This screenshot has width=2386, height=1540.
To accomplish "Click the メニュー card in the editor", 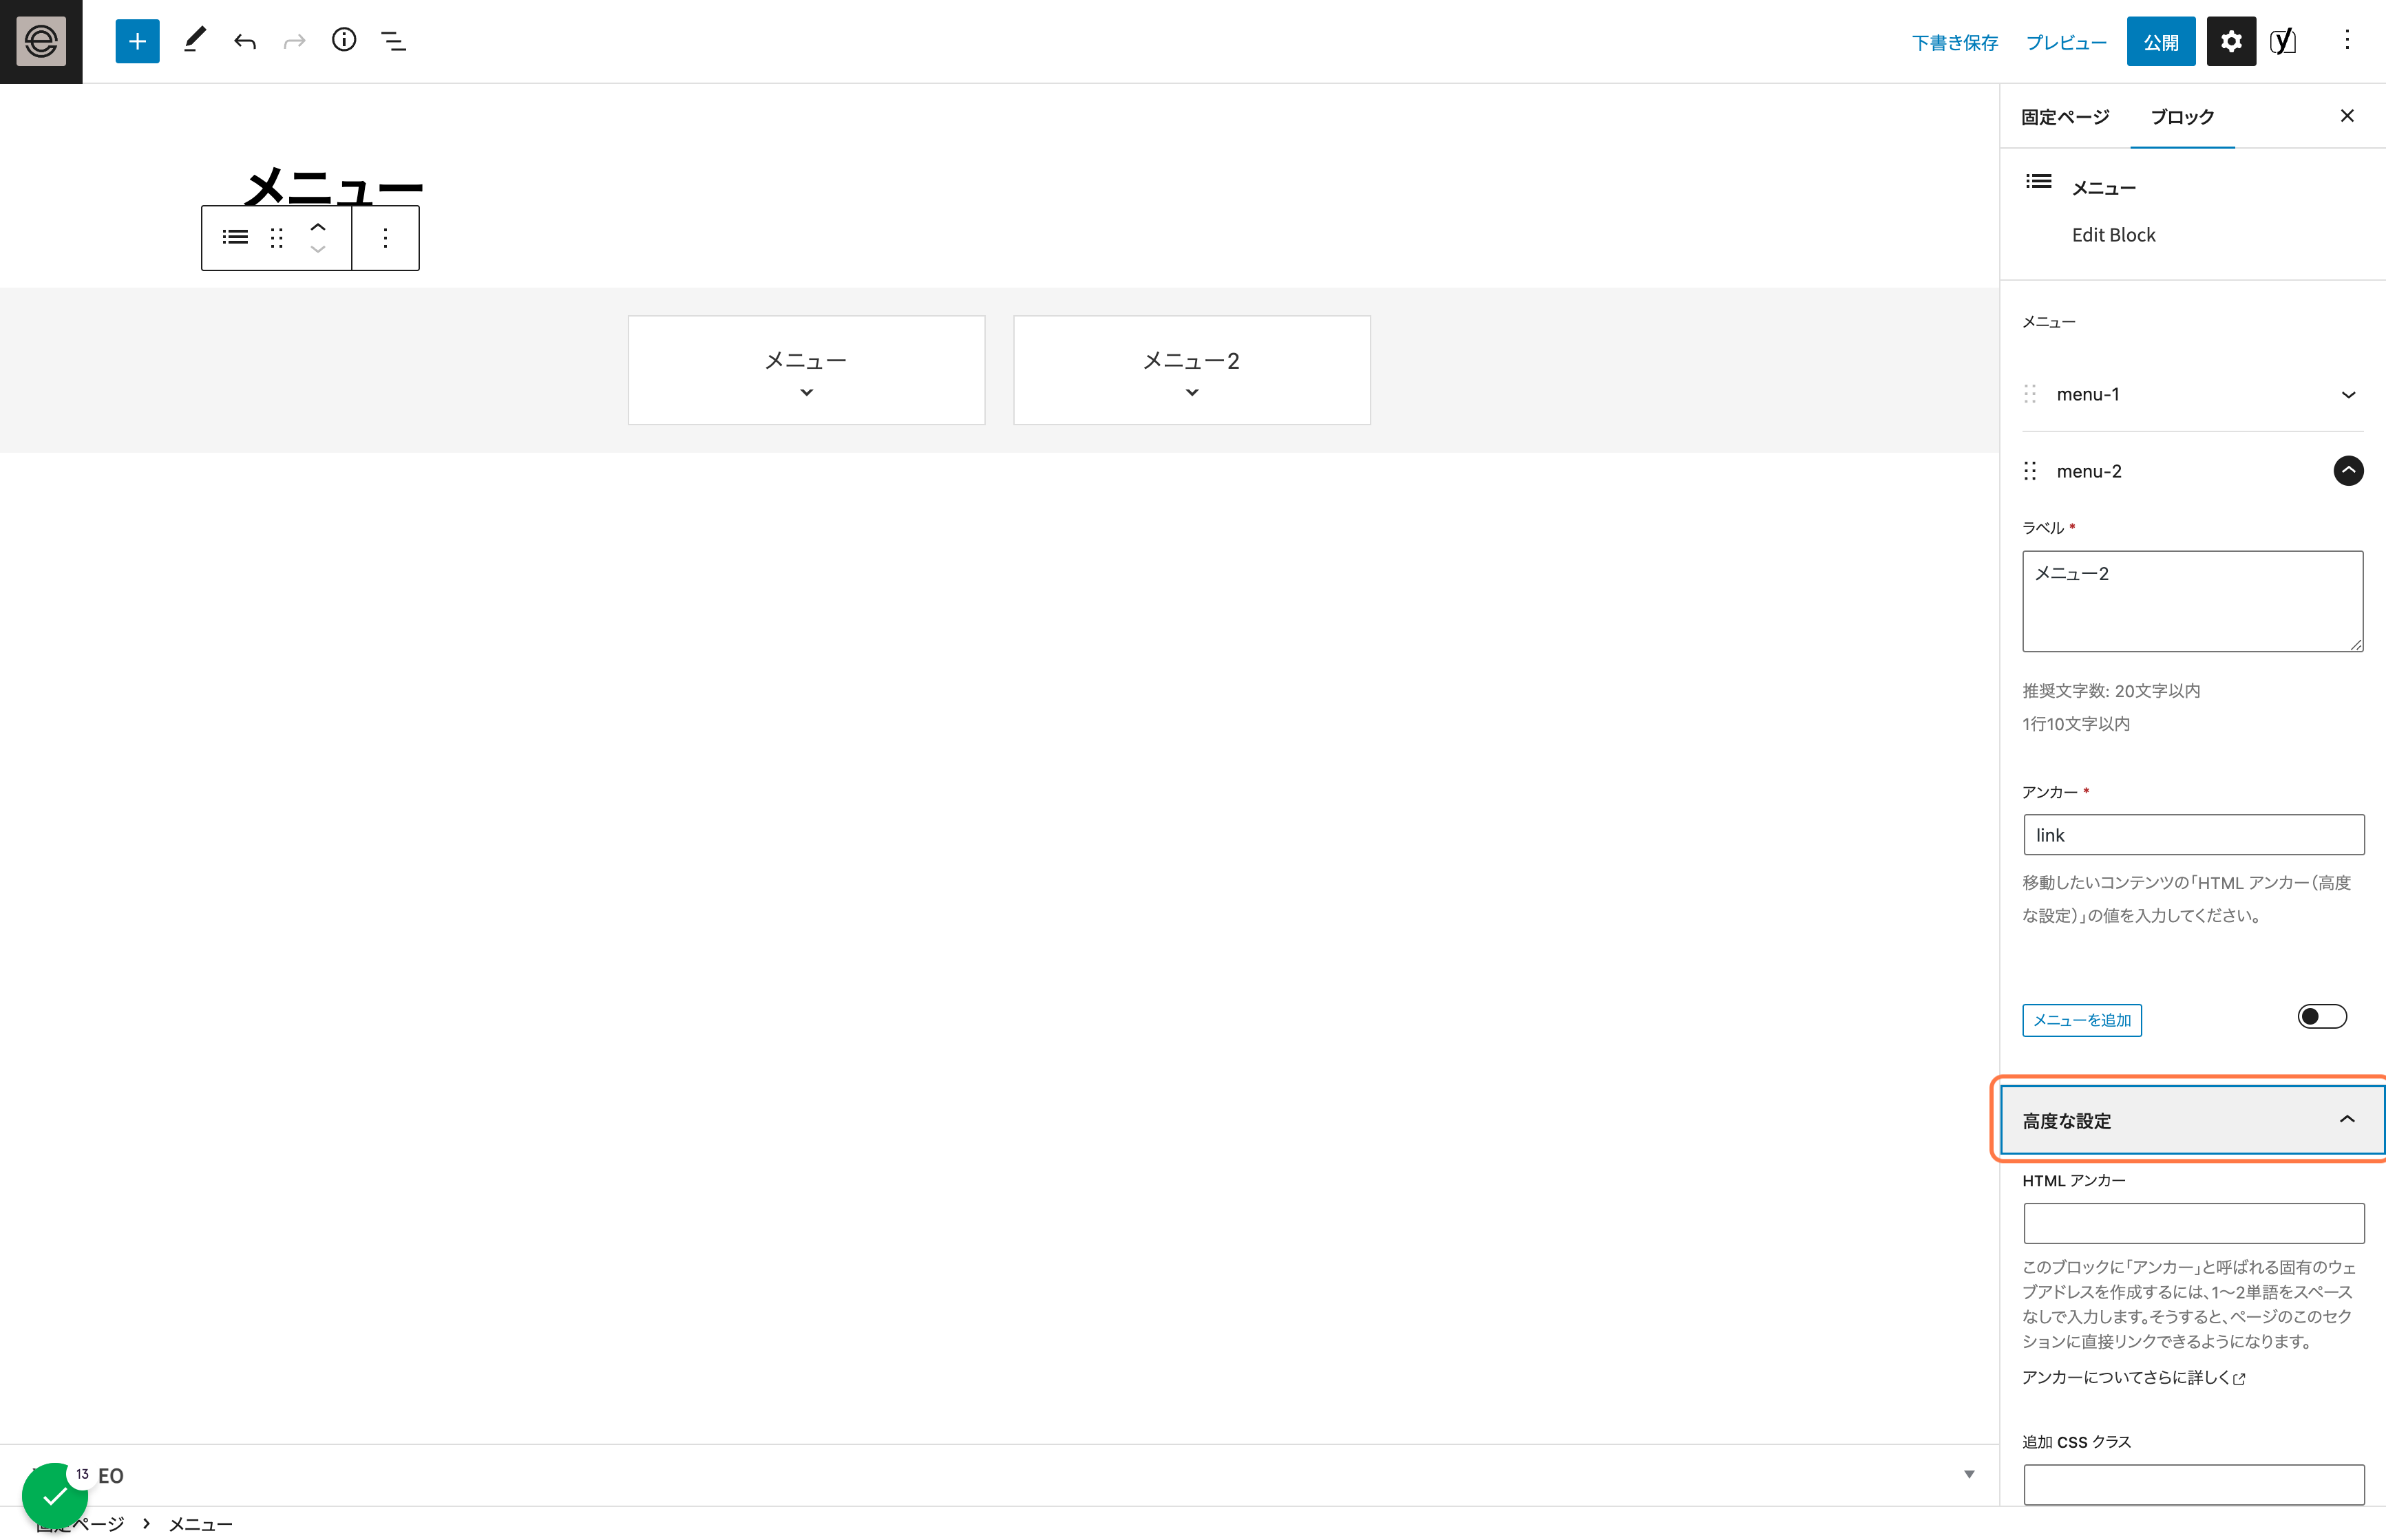I will [x=806, y=370].
